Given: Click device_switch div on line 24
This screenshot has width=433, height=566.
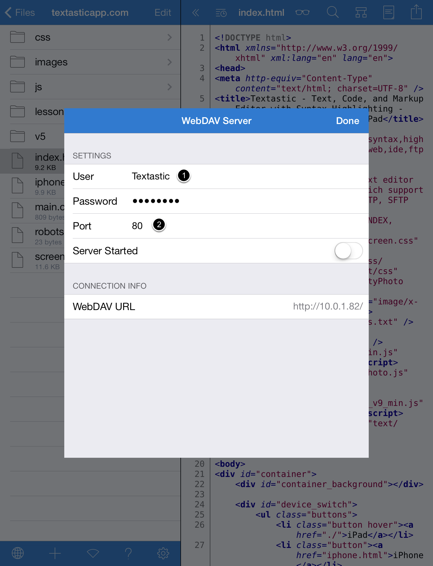Looking at the screenshot, I should tap(296, 505).
